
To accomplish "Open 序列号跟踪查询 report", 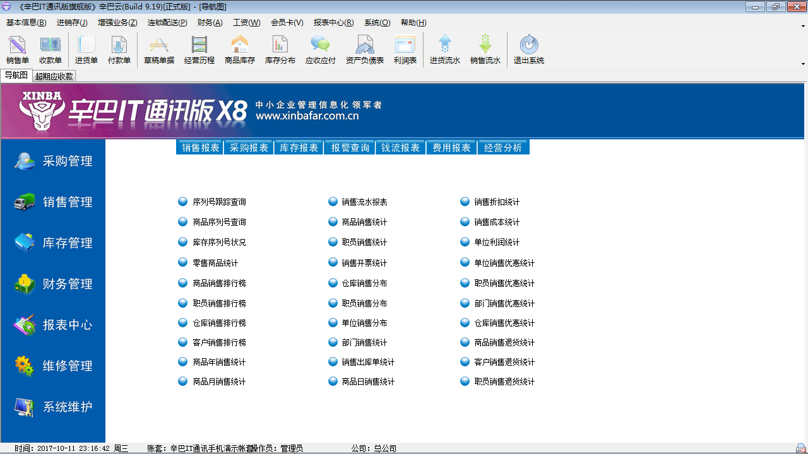I will 219,202.
